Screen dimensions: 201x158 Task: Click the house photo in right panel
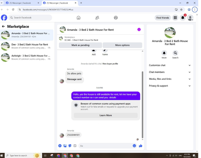coord(170,32)
